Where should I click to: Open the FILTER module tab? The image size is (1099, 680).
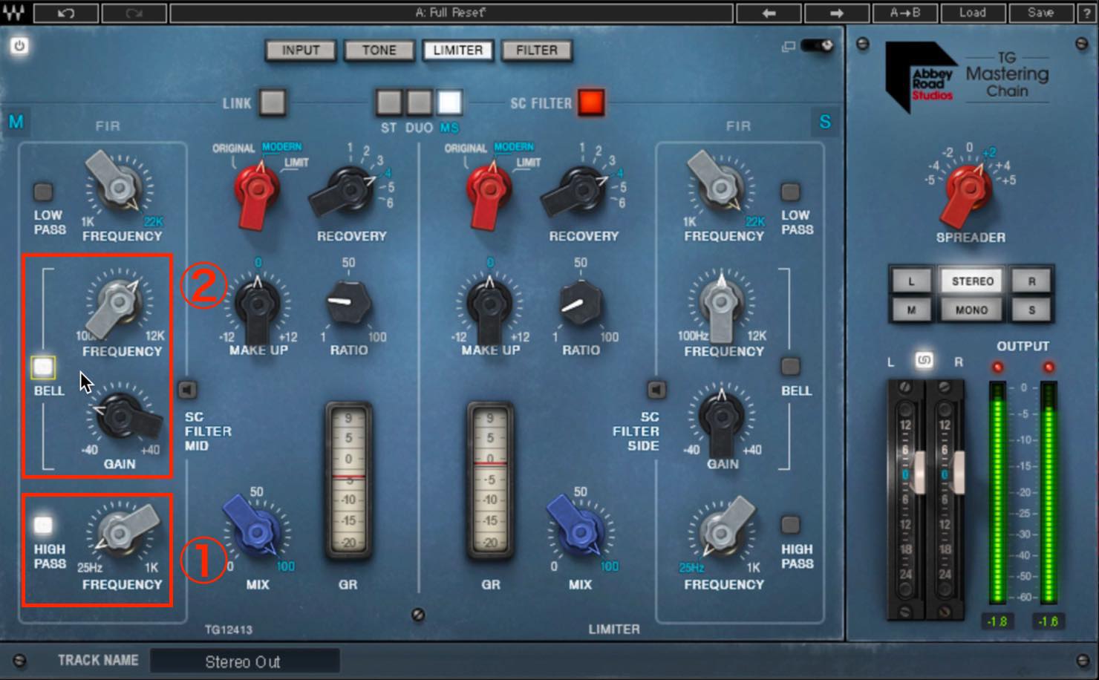tap(537, 50)
